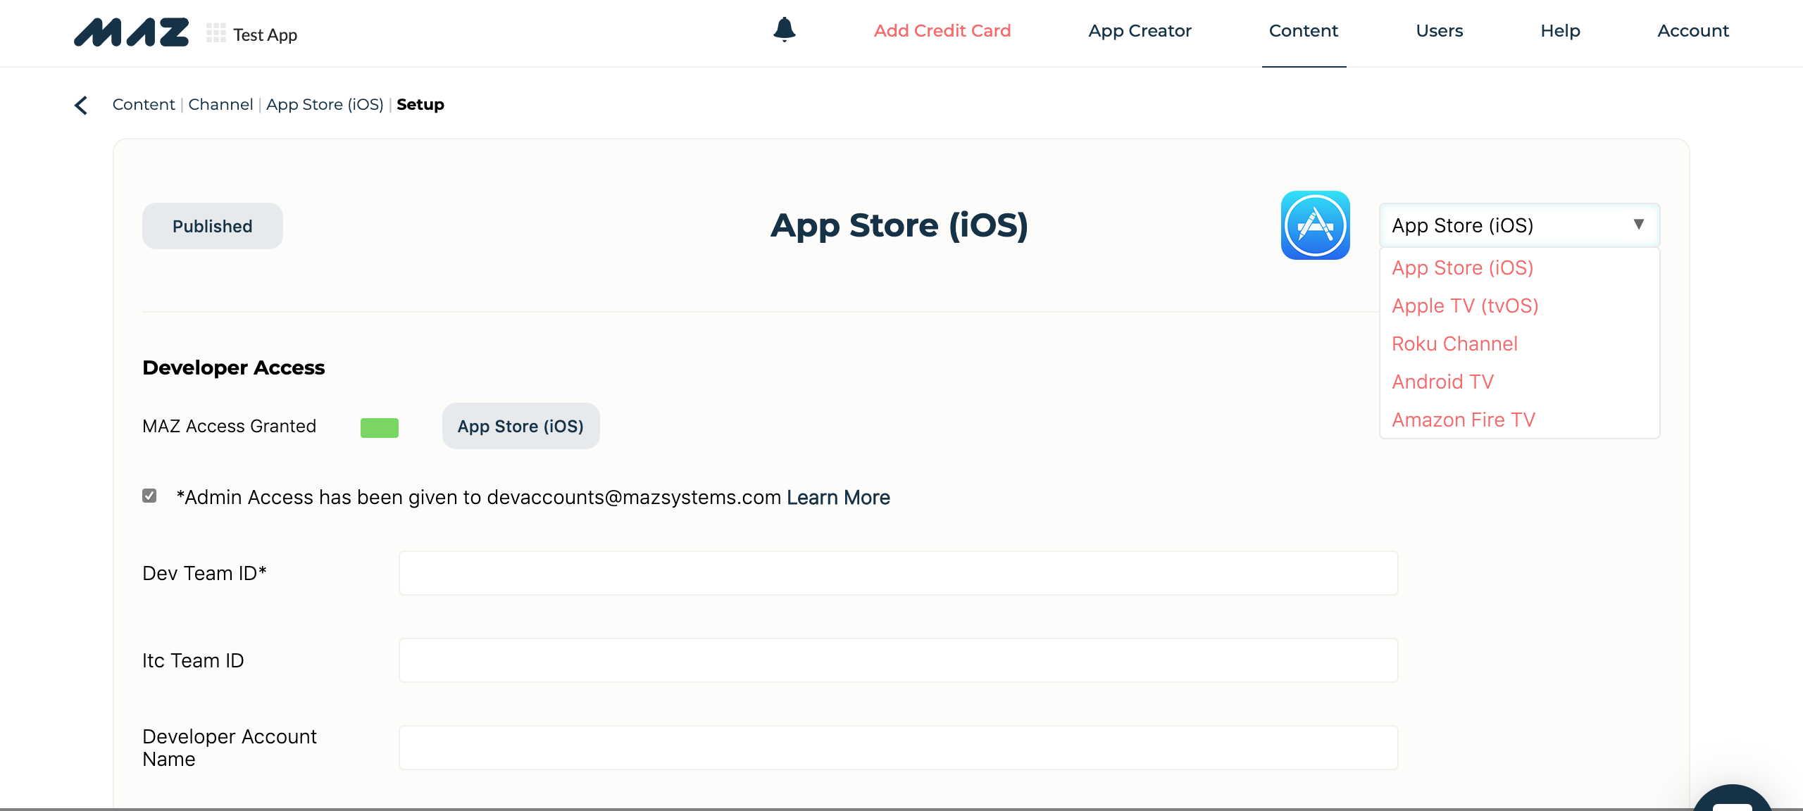
Task: Go to App Creator tab
Action: point(1140,31)
